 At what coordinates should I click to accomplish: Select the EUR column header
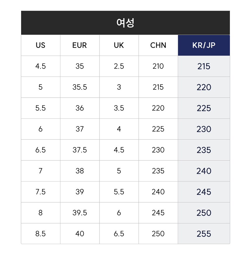point(80,45)
